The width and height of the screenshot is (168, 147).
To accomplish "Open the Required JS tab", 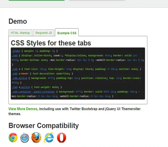I will [44, 33].
